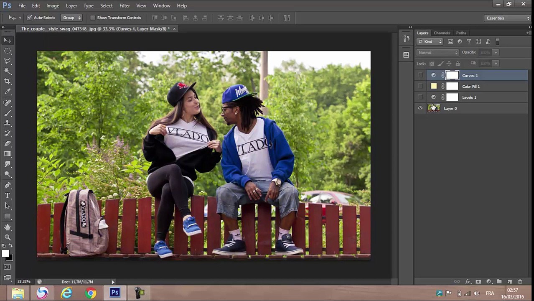This screenshot has height=301, width=534.
Task: Select the History Brush tool
Action: [8, 134]
